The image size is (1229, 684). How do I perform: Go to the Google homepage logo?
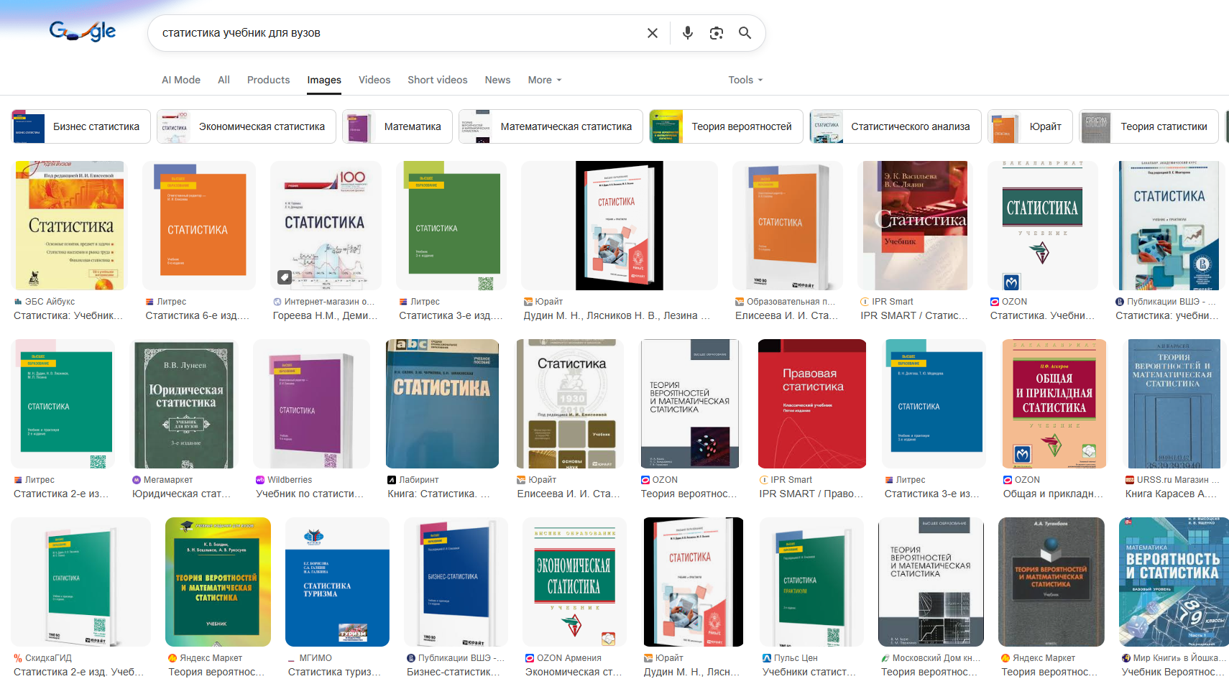click(x=83, y=31)
